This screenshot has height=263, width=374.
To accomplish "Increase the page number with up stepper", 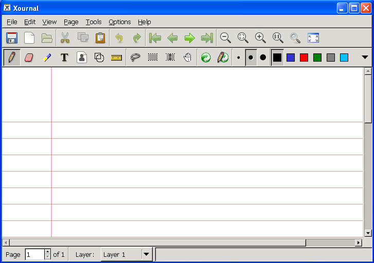I will (47, 252).
